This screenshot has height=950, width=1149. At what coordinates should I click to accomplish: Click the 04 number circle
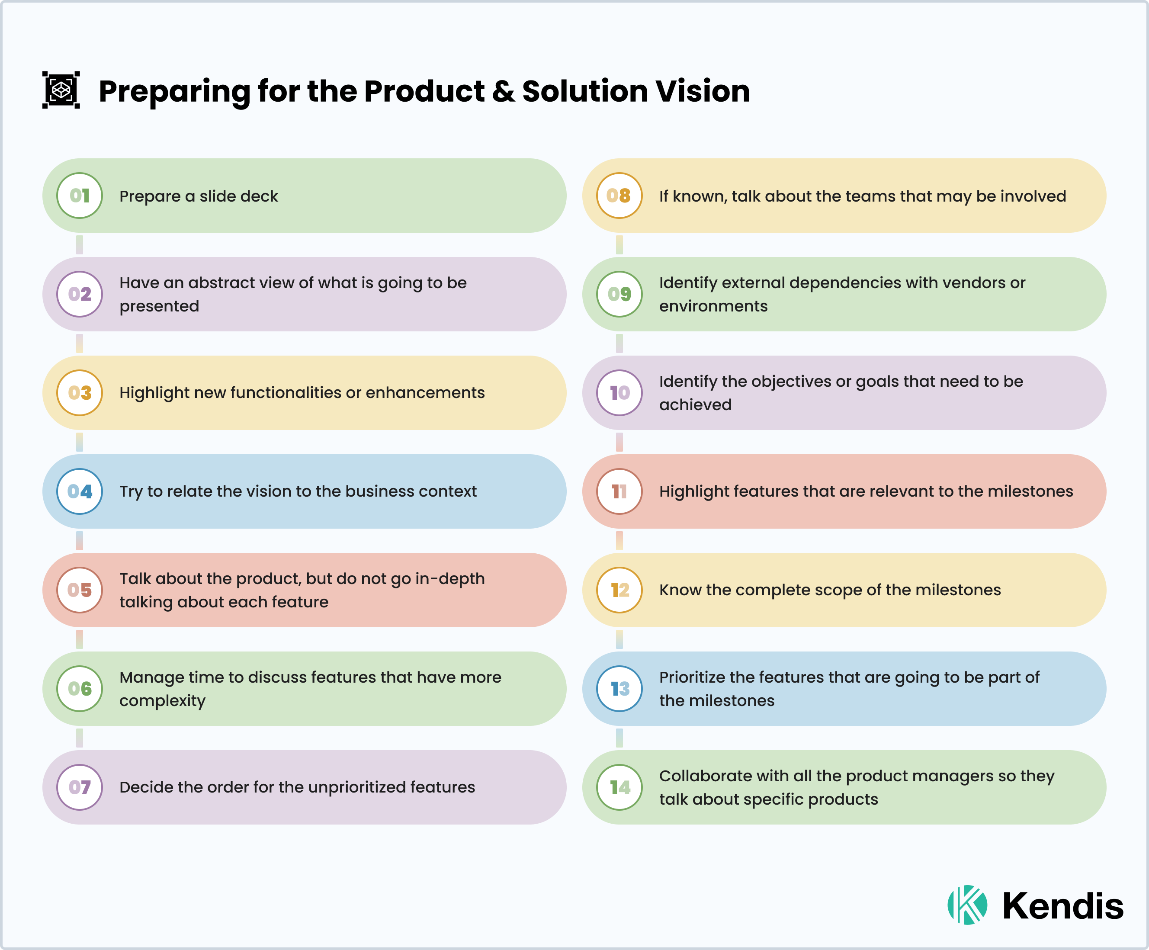tap(80, 491)
